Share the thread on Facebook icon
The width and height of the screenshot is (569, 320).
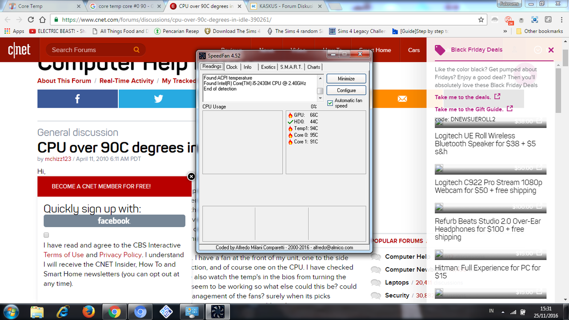tap(77, 99)
